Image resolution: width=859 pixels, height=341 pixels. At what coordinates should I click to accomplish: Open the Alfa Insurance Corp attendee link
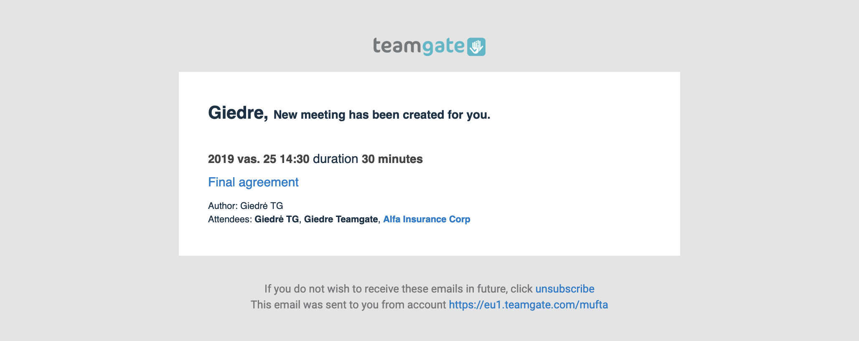[x=427, y=219]
